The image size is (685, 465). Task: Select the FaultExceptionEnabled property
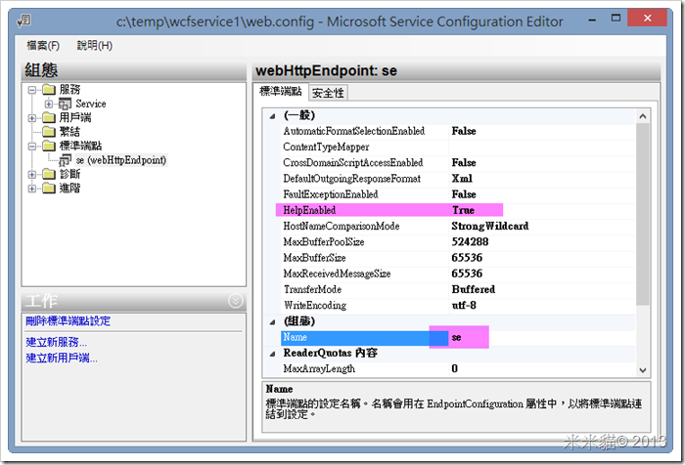pos(331,194)
